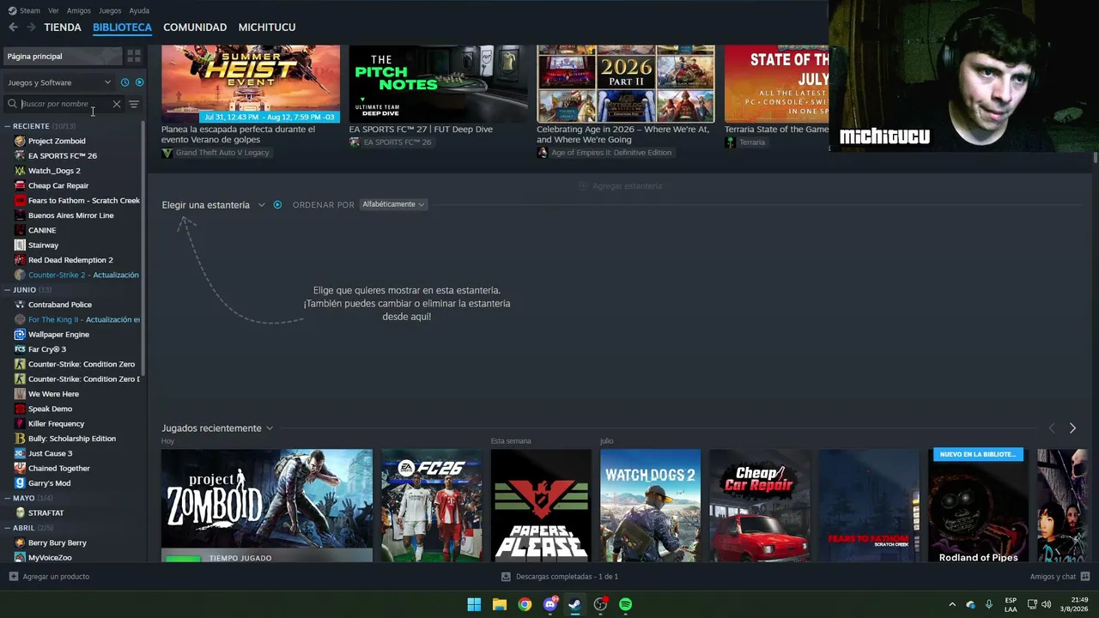The image size is (1099, 618).
Task: Open Juegos y Software filter dropdown
Action: click(59, 82)
